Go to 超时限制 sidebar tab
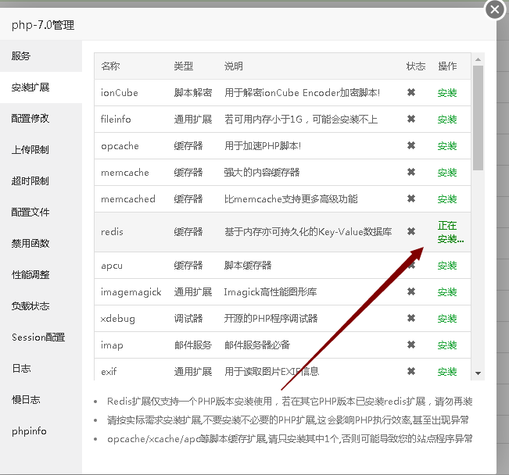Viewport: 509px width, 475px height. pyautogui.click(x=41, y=180)
